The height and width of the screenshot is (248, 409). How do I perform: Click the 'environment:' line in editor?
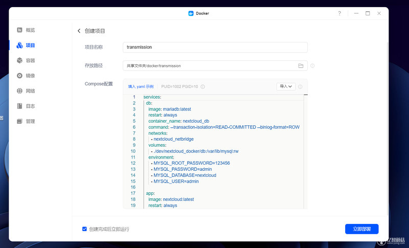pos(161,157)
